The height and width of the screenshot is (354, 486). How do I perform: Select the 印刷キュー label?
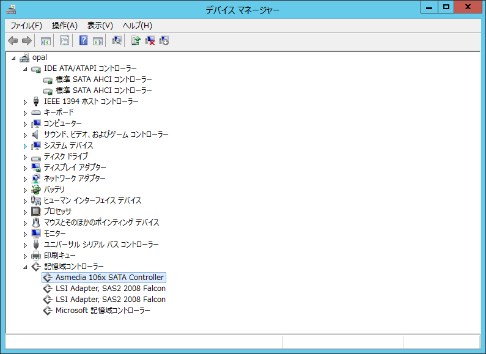click(x=60, y=256)
